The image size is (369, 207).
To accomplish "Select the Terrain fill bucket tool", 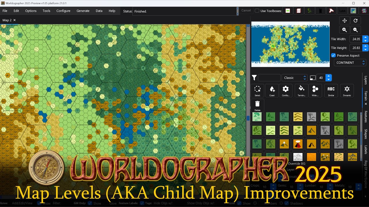I will (301, 91).
